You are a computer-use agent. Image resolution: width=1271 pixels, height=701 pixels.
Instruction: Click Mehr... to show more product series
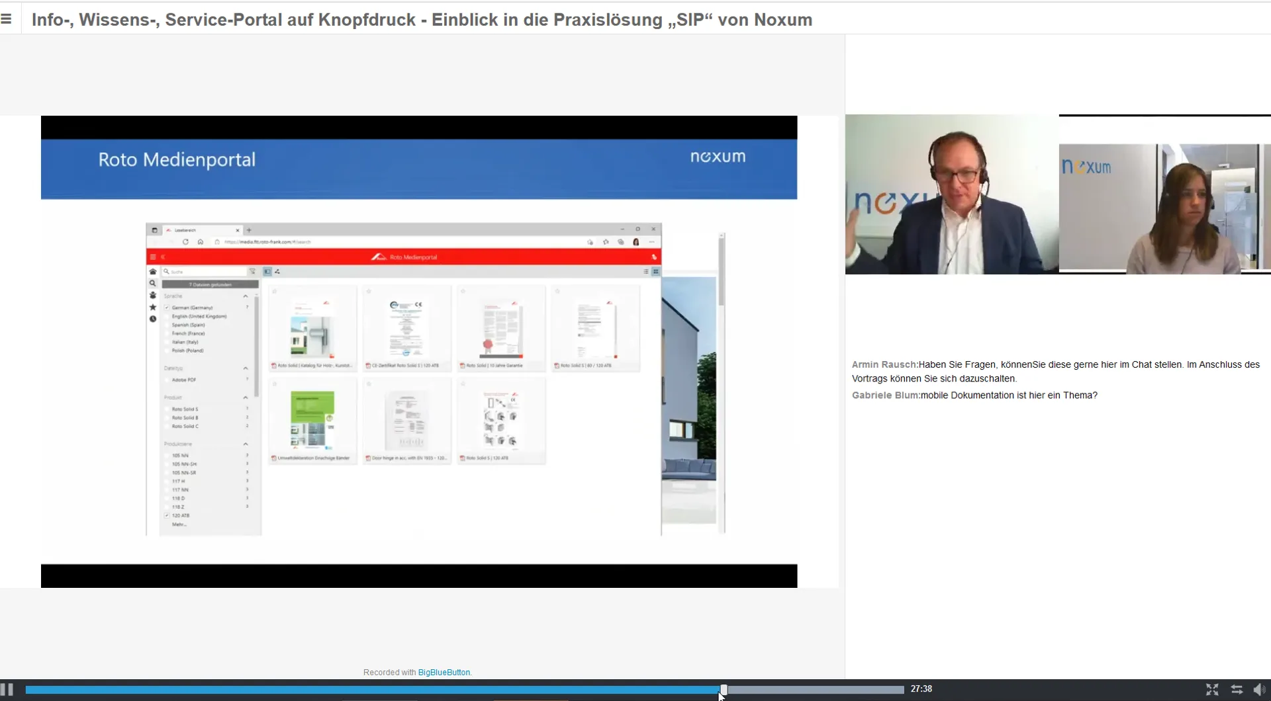pos(179,524)
